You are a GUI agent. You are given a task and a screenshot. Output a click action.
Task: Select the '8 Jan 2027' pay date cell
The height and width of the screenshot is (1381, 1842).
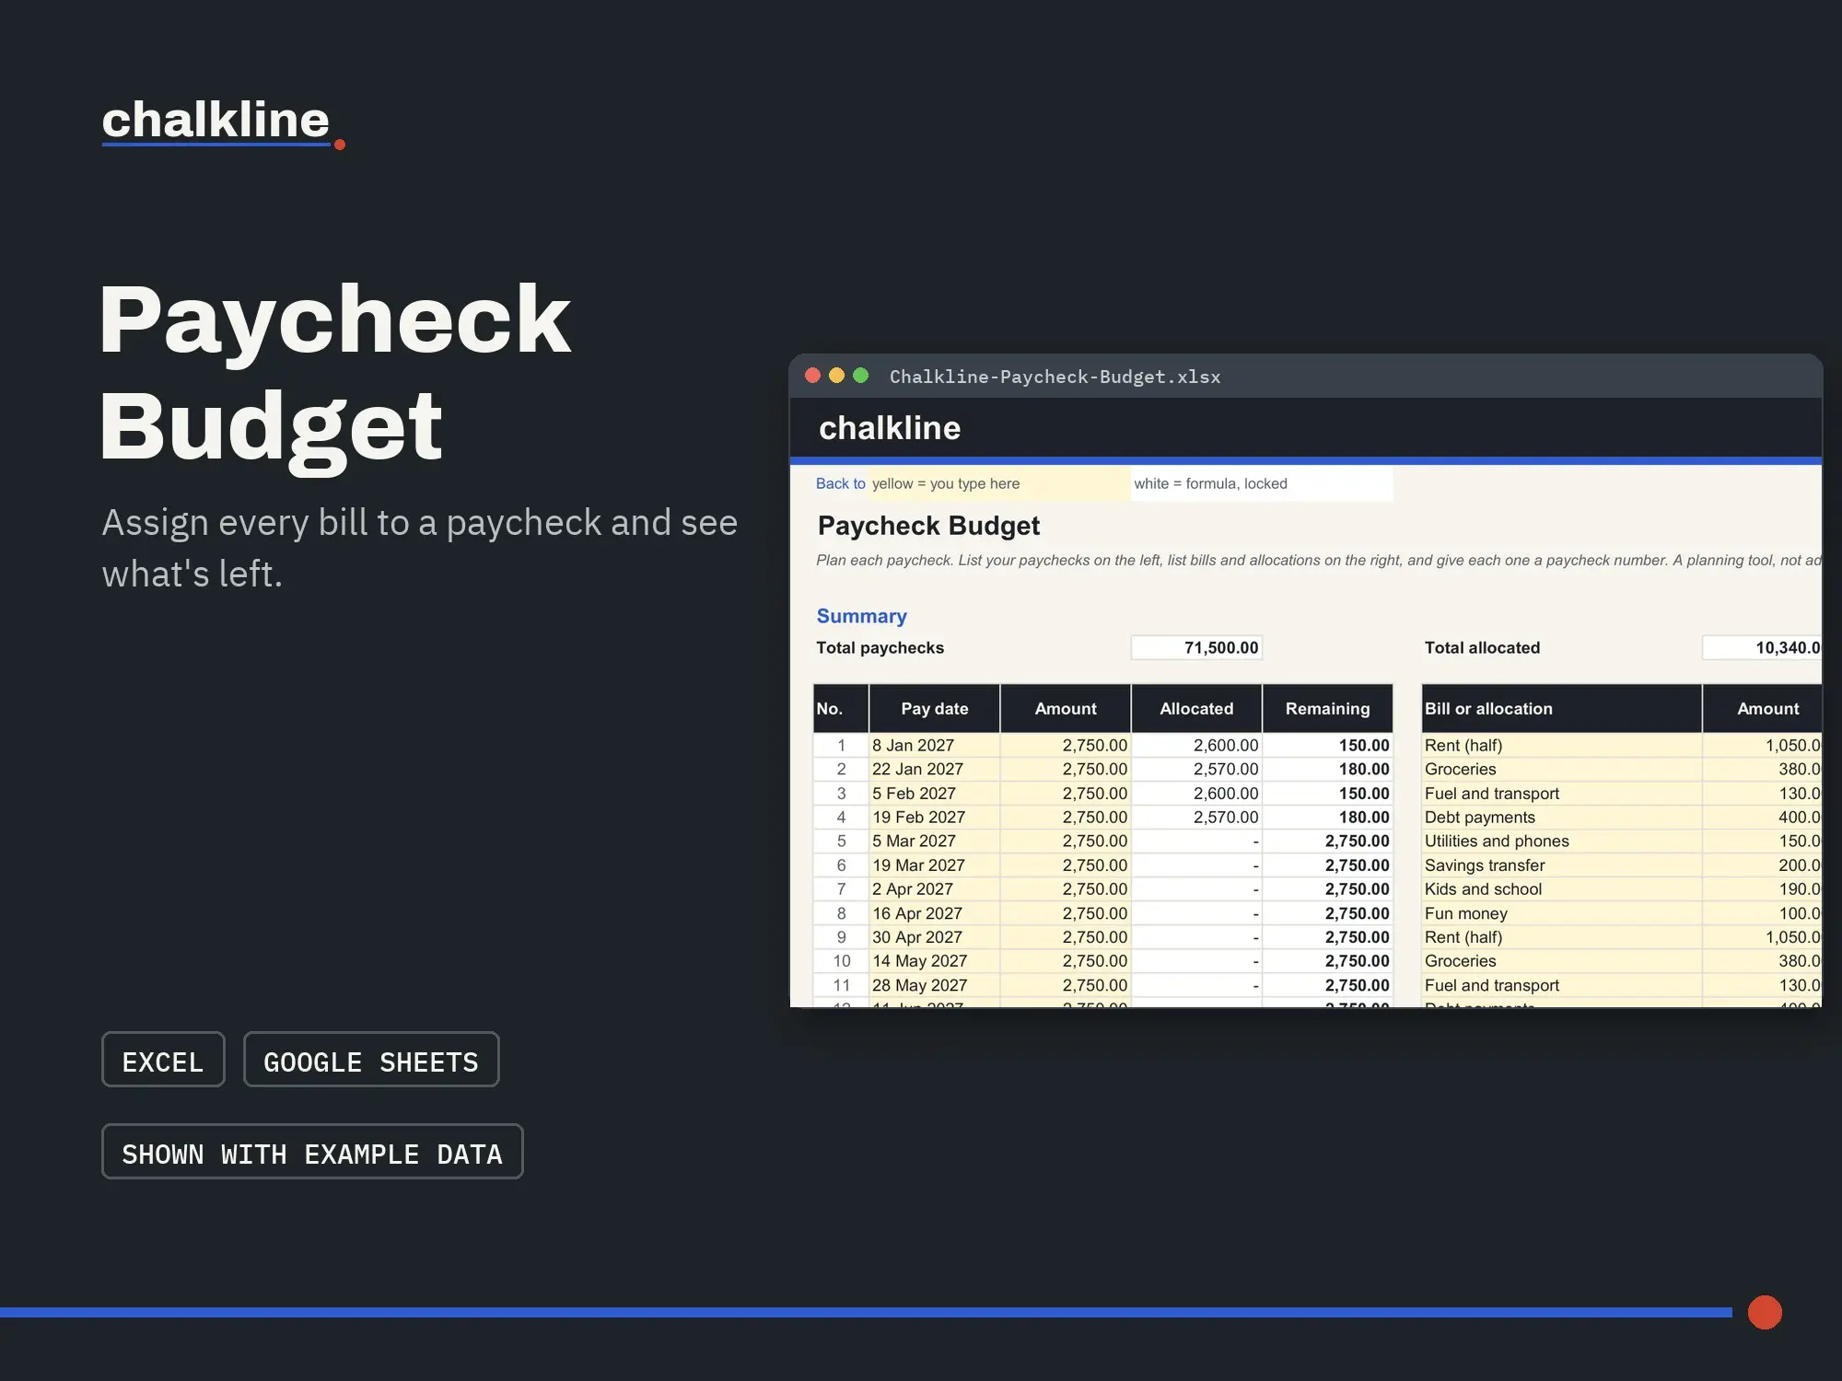[934, 745]
